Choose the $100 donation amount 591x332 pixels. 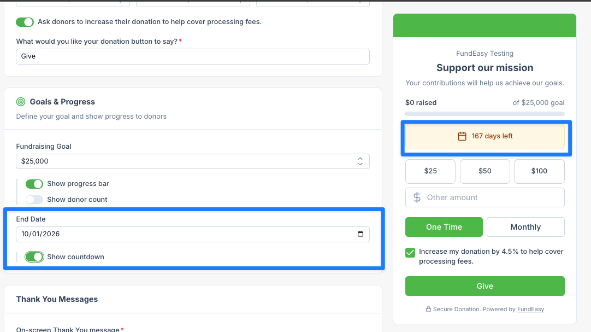(x=539, y=171)
